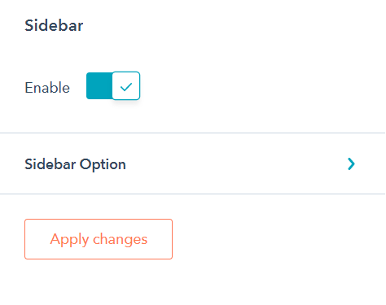
Task: Click the checkmark icon on the Enable switch
Action: click(126, 87)
